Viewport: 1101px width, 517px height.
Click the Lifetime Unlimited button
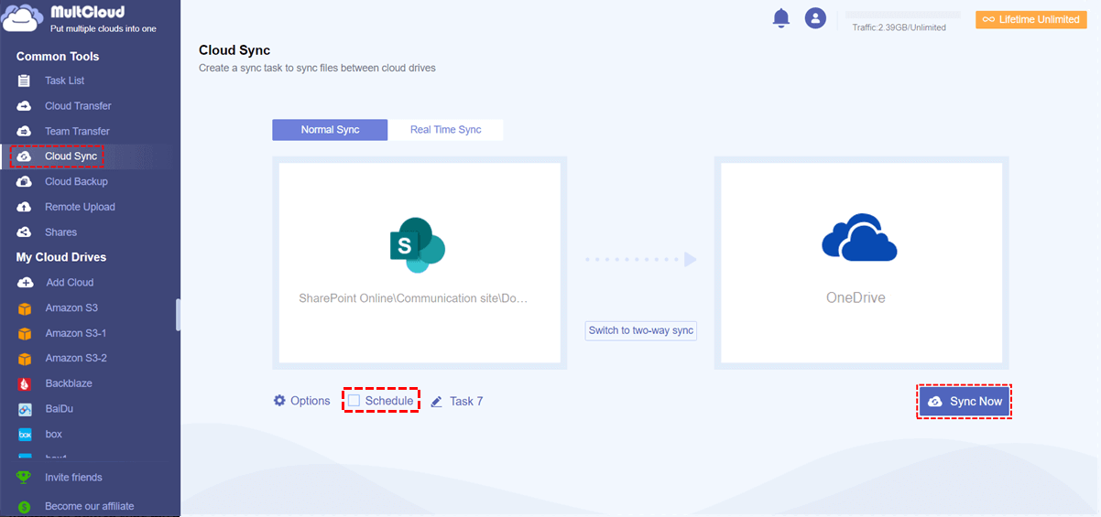(1030, 19)
